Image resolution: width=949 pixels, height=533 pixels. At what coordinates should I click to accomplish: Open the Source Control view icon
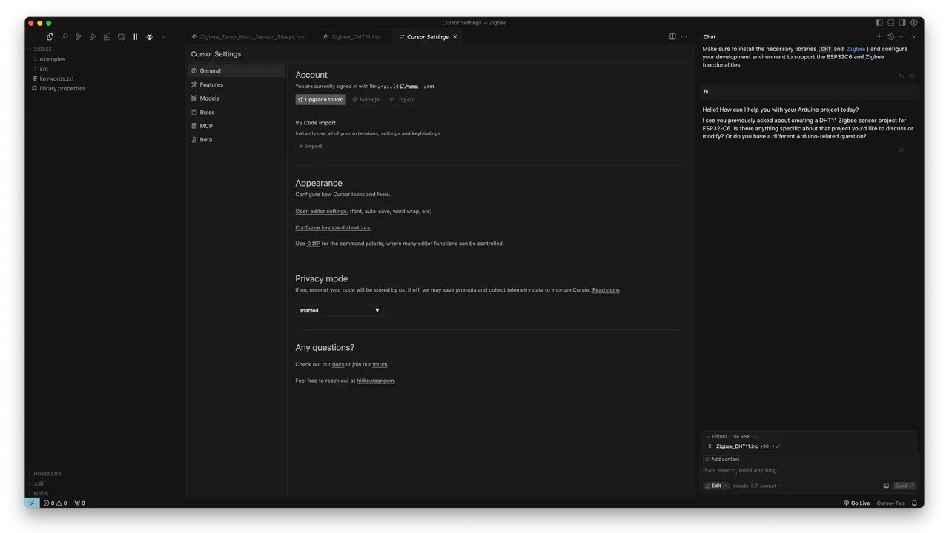79,36
